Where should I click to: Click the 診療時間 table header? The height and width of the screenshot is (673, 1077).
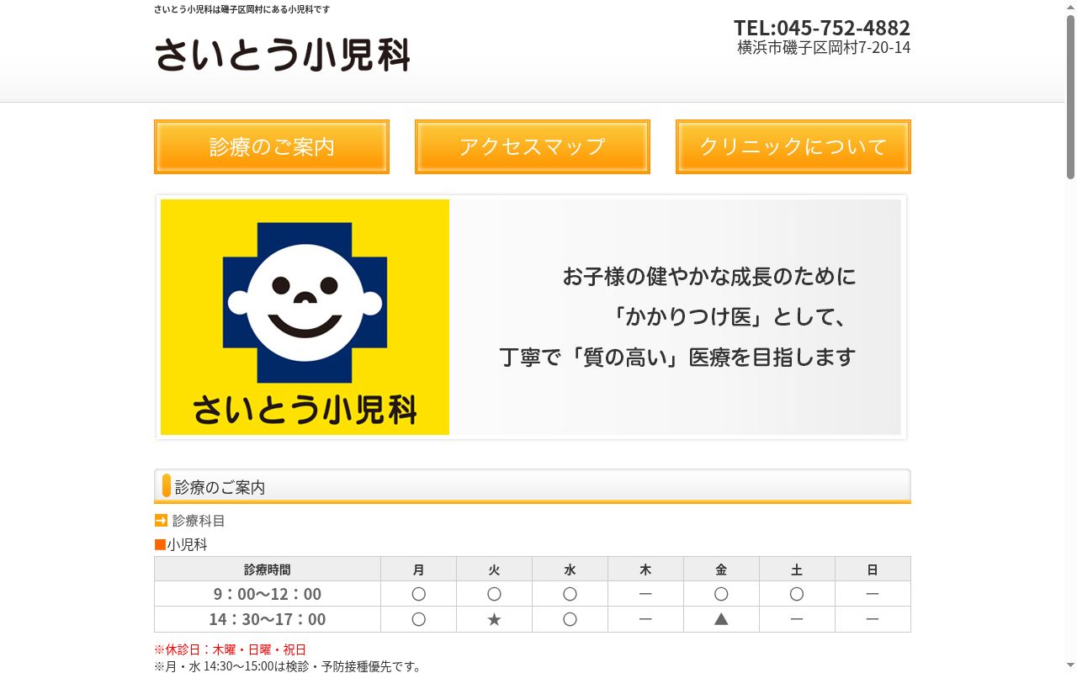coord(268,570)
